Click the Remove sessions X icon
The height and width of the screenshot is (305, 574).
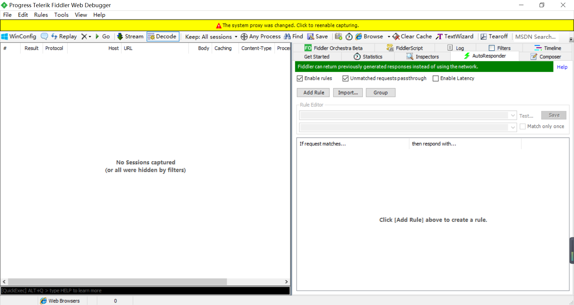[x=84, y=36]
